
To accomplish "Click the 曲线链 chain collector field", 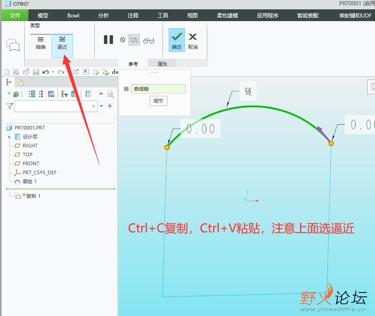I will click(x=158, y=89).
